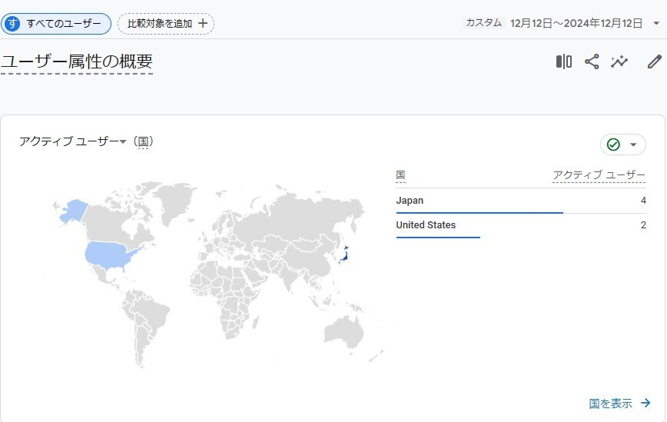This screenshot has height=422, width=667.
Task: Open the 国を表示 link
Action: click(610, 404)
